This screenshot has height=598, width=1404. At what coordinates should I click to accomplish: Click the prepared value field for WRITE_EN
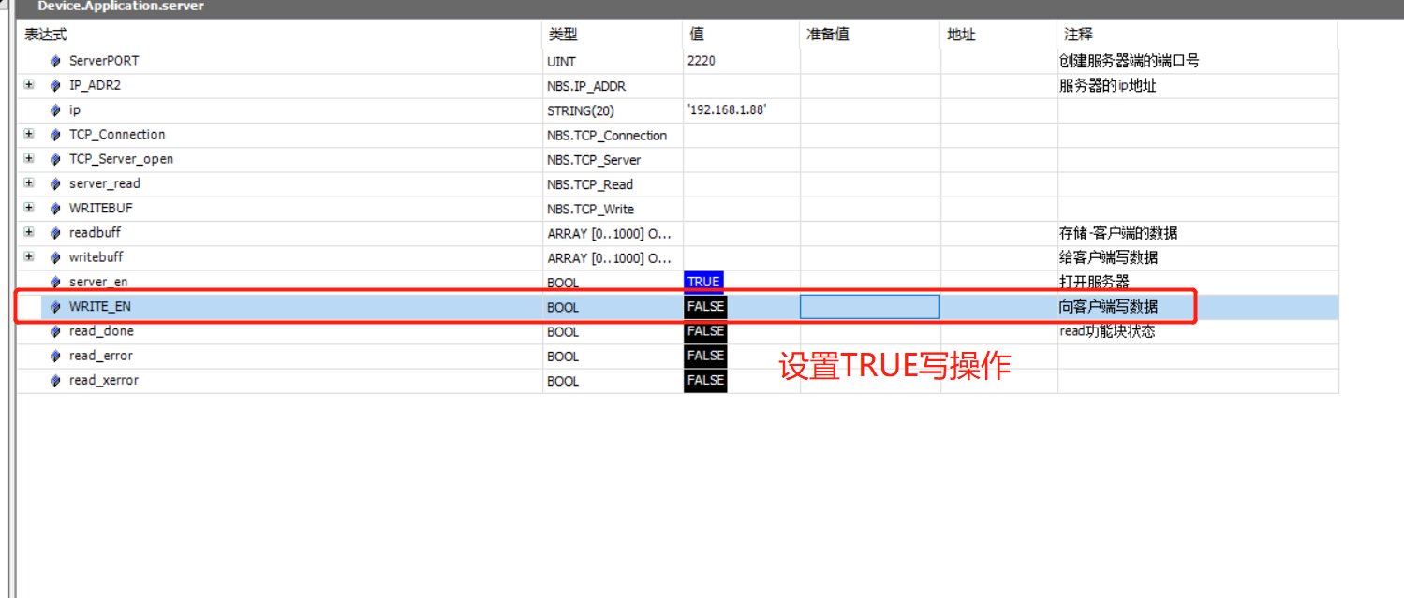pyautogui.click(x=870, y=307)
